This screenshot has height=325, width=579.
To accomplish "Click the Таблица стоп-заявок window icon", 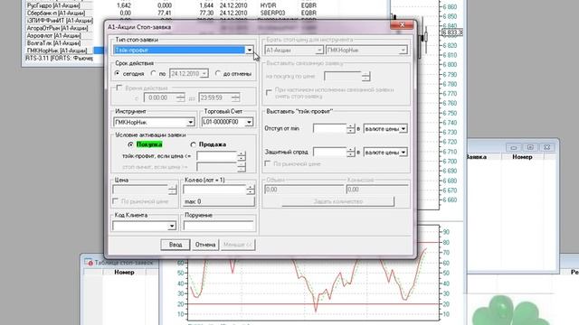I will (89, 263).
